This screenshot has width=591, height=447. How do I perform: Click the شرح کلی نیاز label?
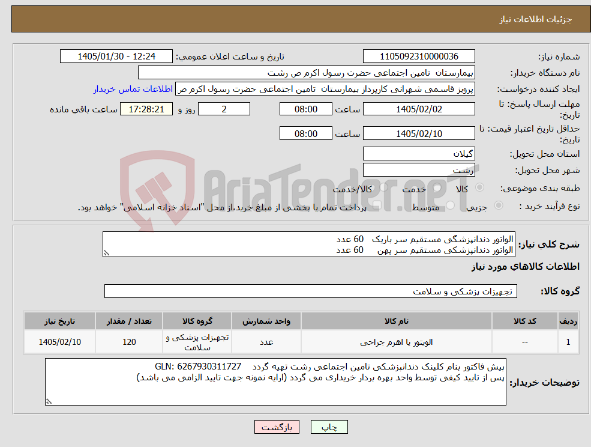(549, 245)
